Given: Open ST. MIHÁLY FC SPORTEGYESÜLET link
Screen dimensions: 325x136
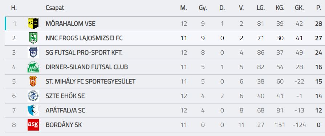Looking at the screenshot, I should pos(90,81).
